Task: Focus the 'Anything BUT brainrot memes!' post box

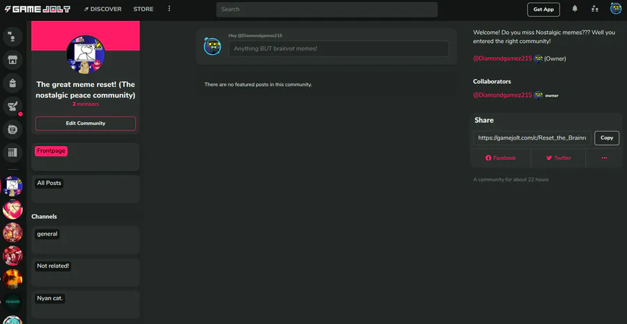Action: 339,49
